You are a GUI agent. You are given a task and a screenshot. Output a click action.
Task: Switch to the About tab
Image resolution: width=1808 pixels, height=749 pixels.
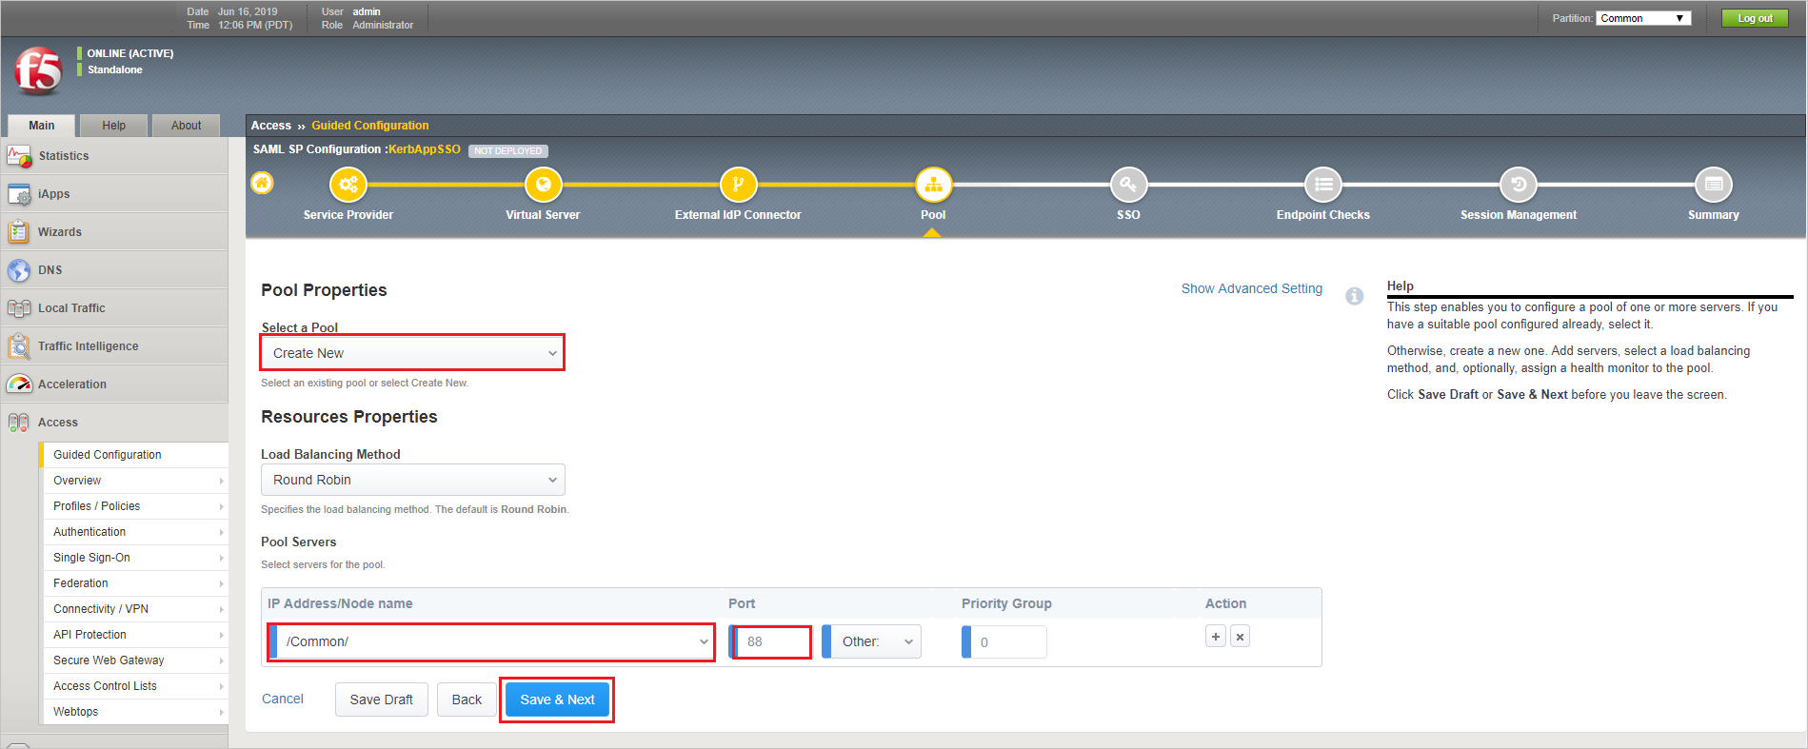(187, 126)
